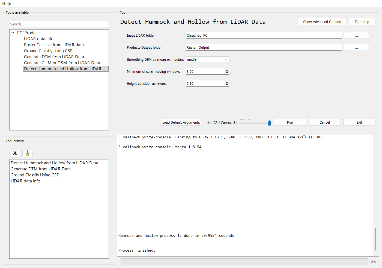382x268 pixels.
Task: Browse for Products Output folder
Action: (356, 47)
